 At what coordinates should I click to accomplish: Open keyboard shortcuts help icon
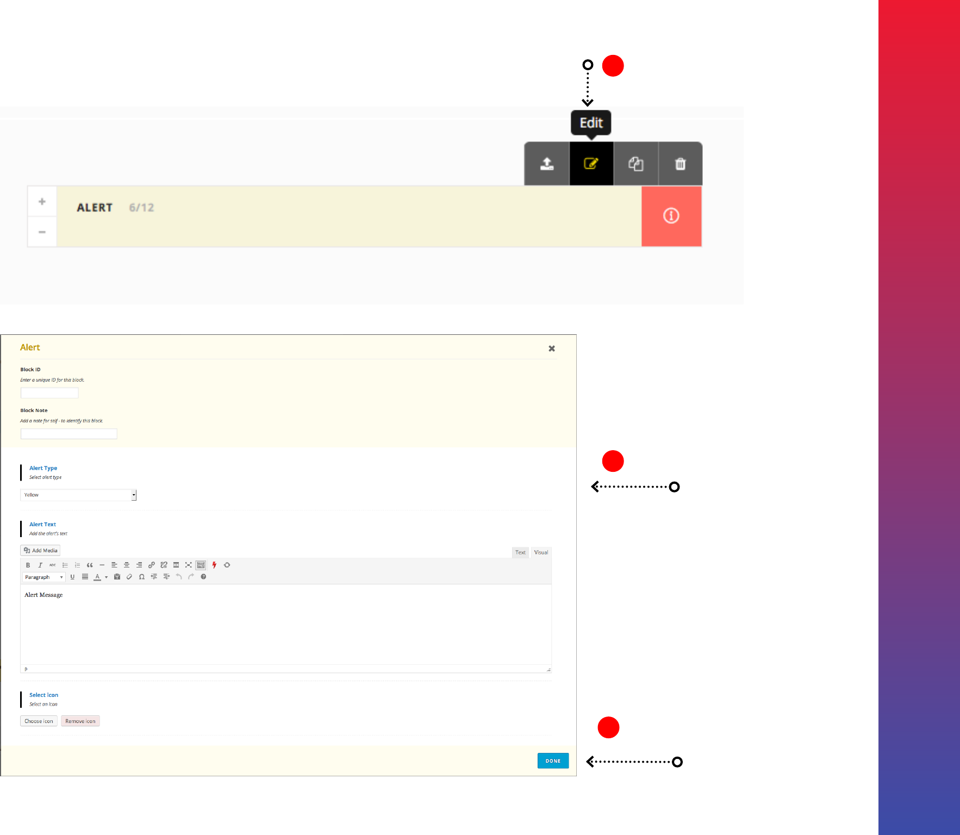(203, 577)
